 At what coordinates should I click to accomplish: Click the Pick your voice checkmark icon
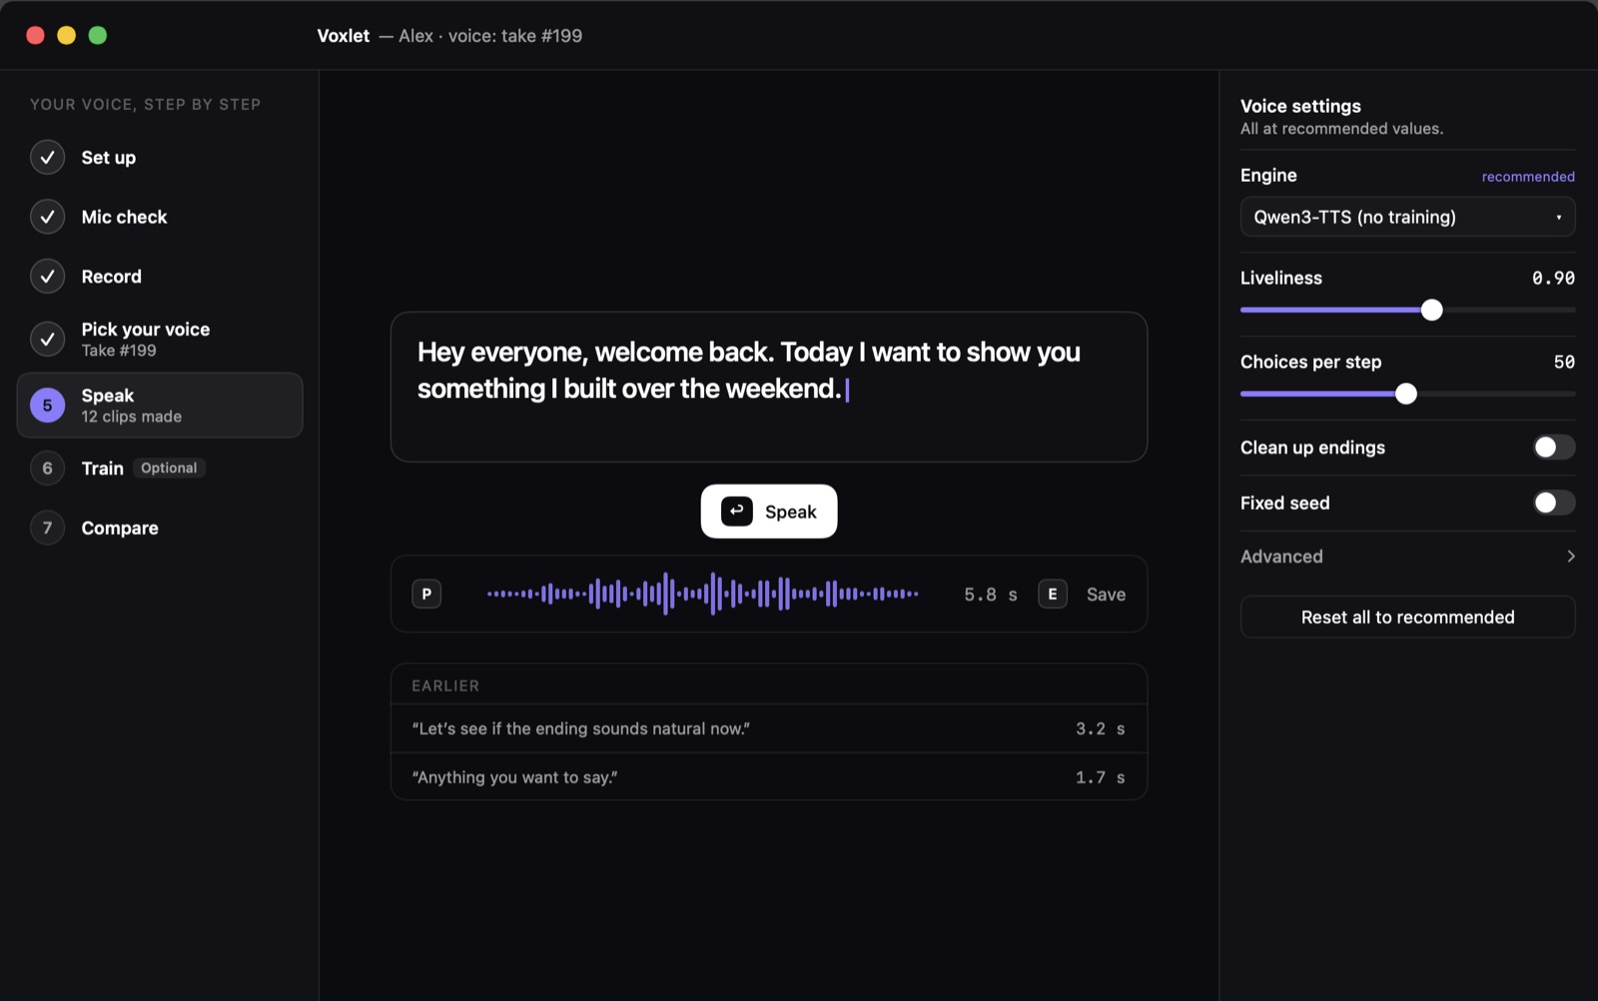tap(47, 339)
